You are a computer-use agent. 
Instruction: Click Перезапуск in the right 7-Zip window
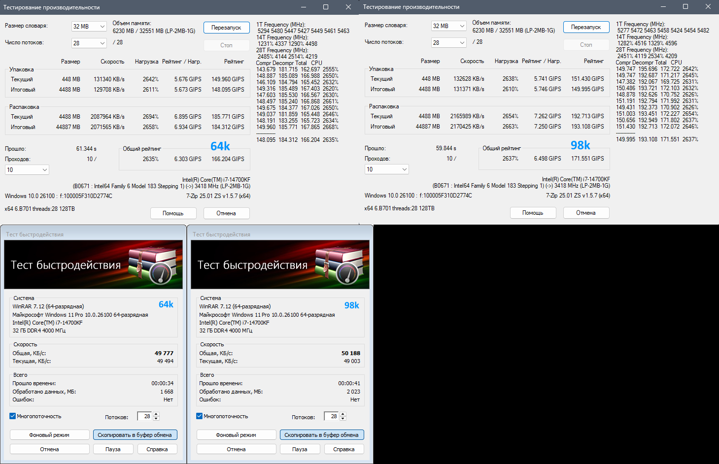(x=586, y=27)
